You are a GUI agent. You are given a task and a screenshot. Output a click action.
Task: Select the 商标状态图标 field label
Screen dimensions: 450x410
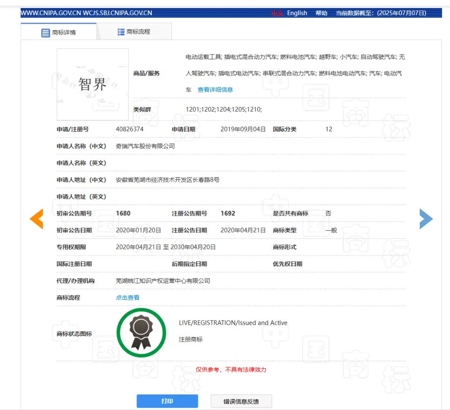click(74, 334)
